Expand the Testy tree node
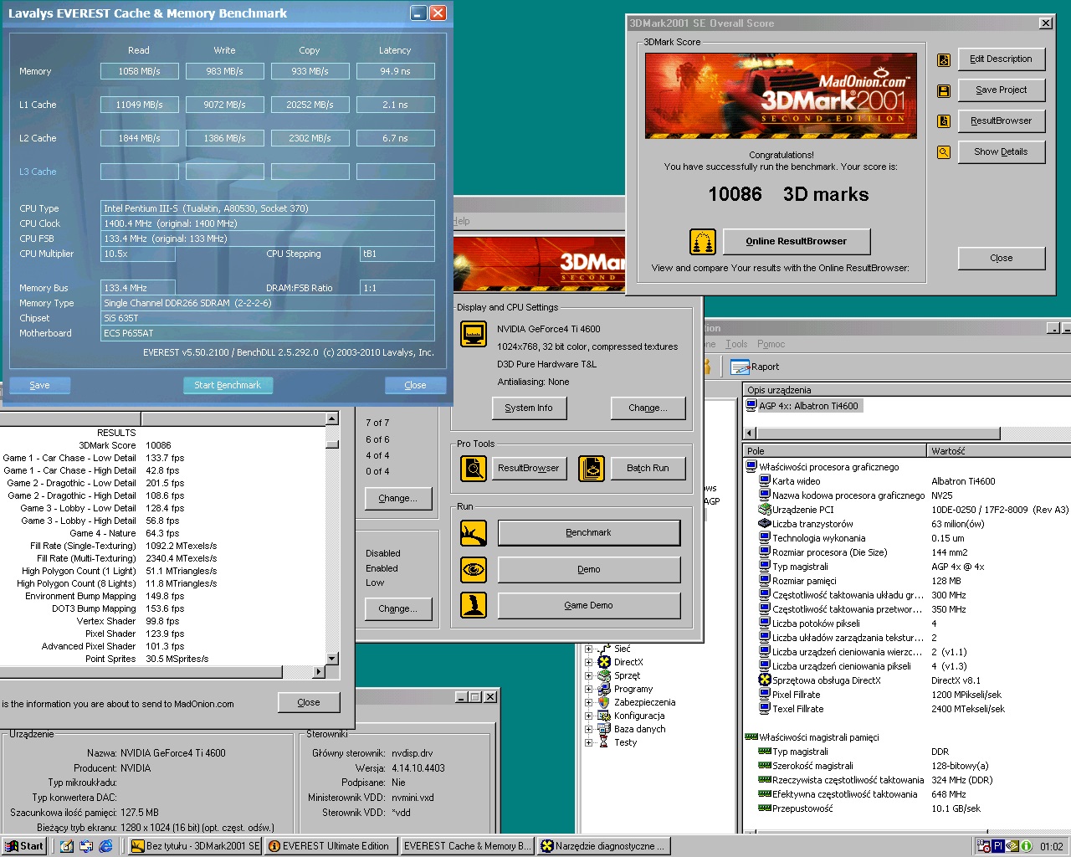Viewport: 1071px width, 857px height. pyautogui.click(x=588, y=742)
